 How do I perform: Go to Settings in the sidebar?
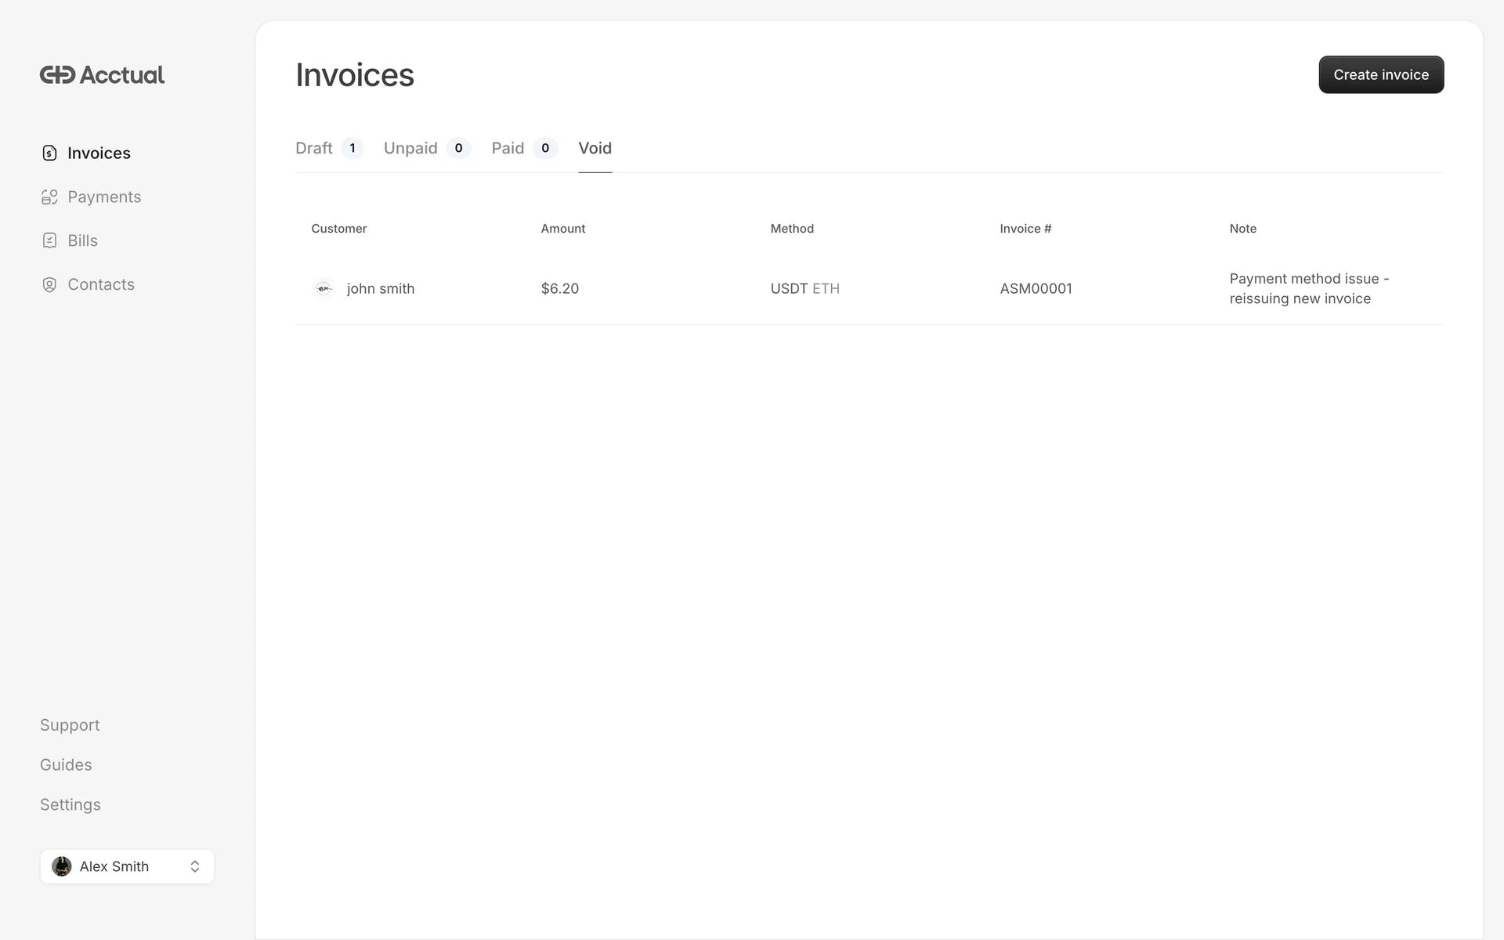(x=70, y=804)
